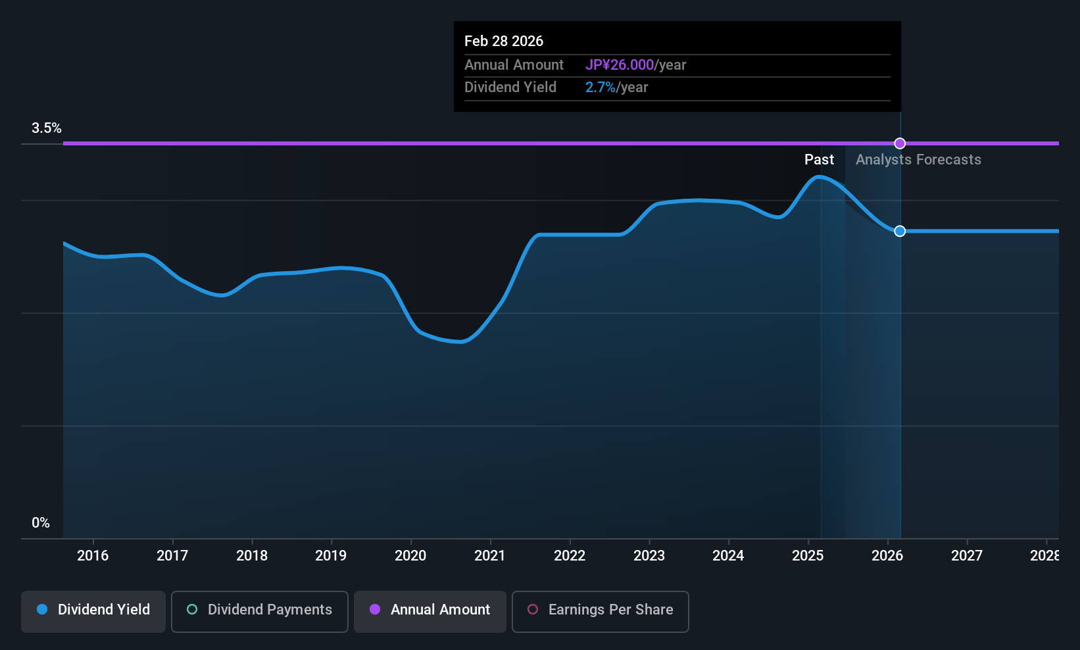Toggle the Dividend Yield series
The image size is (1080, 650).
point(93,612)
